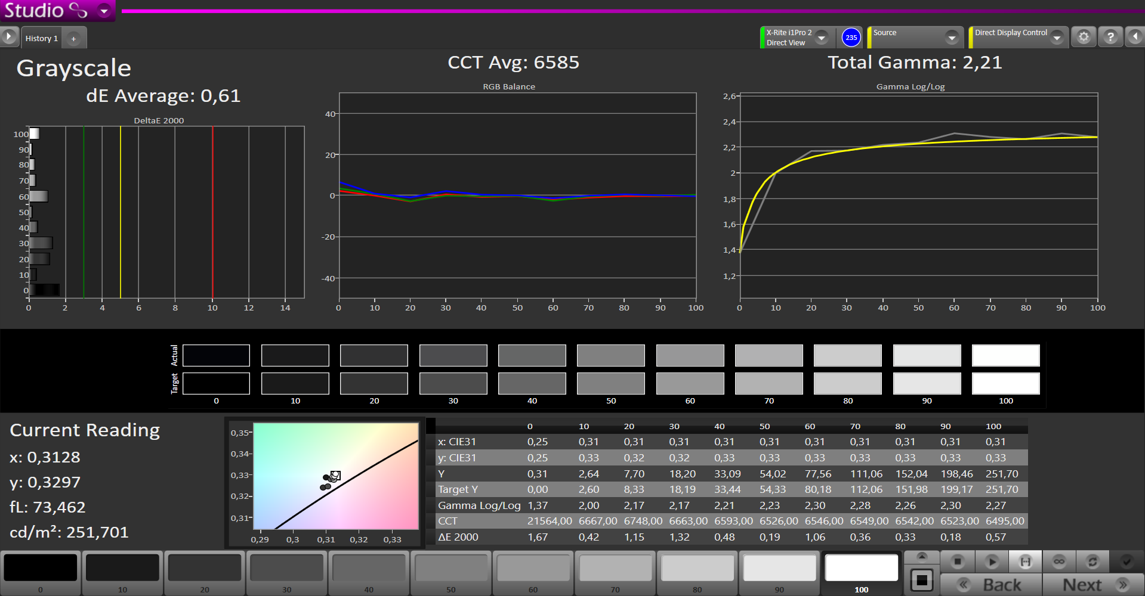Click the DeltaE 2000 bar chart
This screenshot has width=1145, height=596.
(166, 212)
